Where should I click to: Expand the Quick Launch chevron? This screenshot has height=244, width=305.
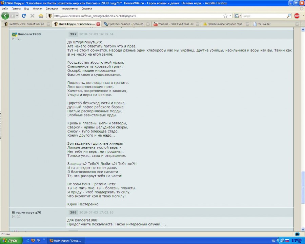(44, 239)
